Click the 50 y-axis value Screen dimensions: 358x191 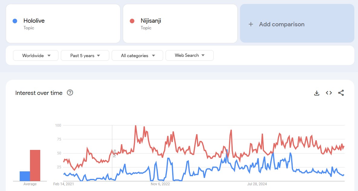59,153
